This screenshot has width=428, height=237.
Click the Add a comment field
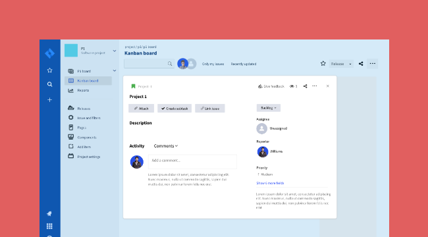[192, 161]
